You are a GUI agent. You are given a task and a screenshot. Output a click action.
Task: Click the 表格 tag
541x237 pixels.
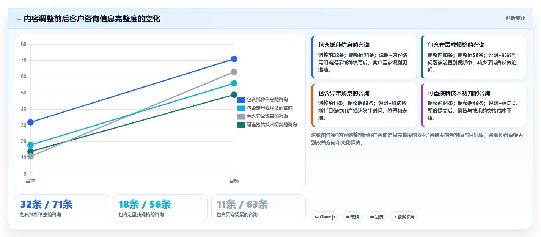(x=352, y=217)
